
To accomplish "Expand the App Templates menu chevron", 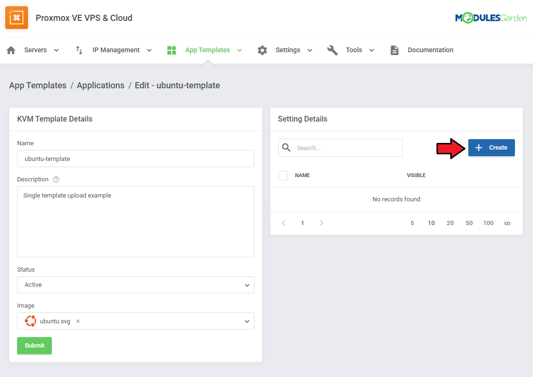I will pyautogui.click(x=239, y=50).
